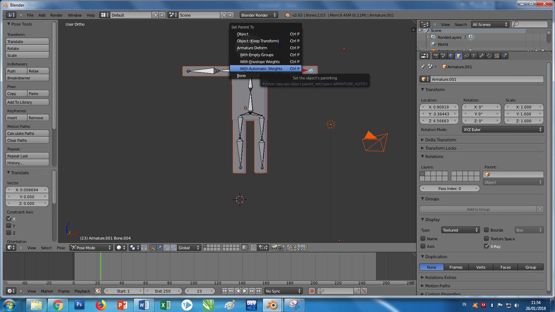Enable the Bounds checkbox in Display panel
Viewport: 555px width, 312px height.
(x=487, y=230)
